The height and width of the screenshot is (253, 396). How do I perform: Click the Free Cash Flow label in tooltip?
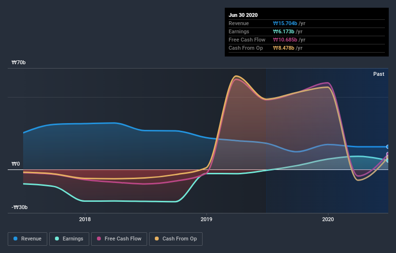247,40
